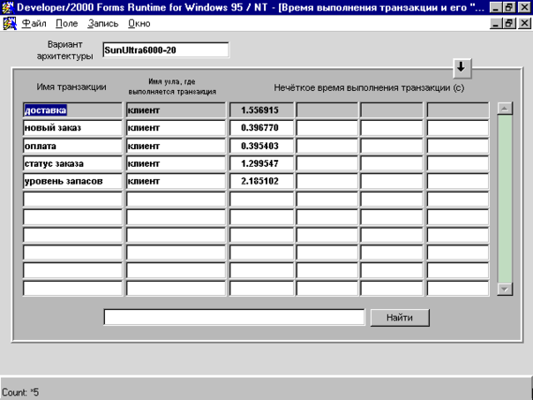Click the time value 0.395403
This screenshot has height=400, width=533.
pyautogui.click(x=261, y=146)
